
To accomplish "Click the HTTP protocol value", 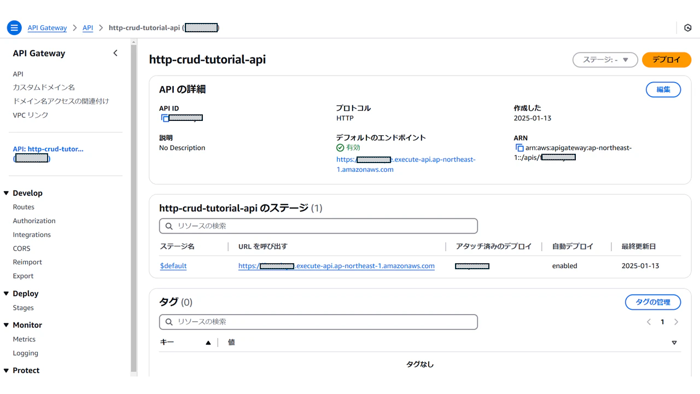I will [345, 118].
